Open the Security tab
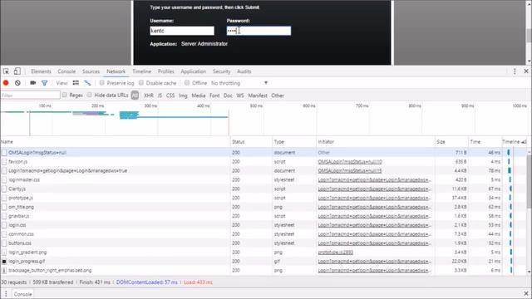Viewport: 532px width, 299px height. pyautogui.click(x=222, y=71)
